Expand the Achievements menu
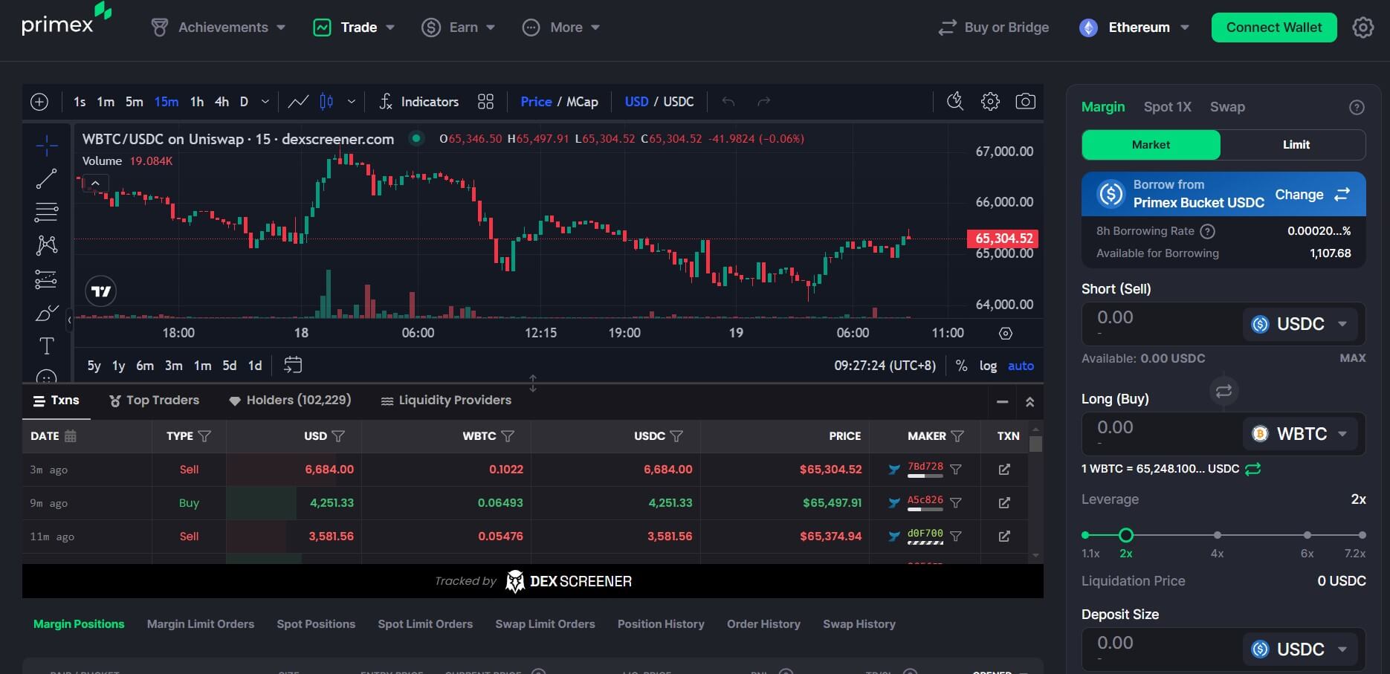 pyautogui.click(x=219, y=27)
